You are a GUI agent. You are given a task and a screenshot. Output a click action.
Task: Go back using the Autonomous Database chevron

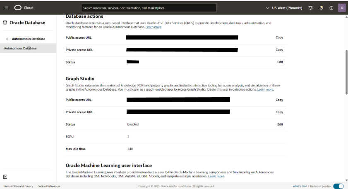(x=7, y=39)
